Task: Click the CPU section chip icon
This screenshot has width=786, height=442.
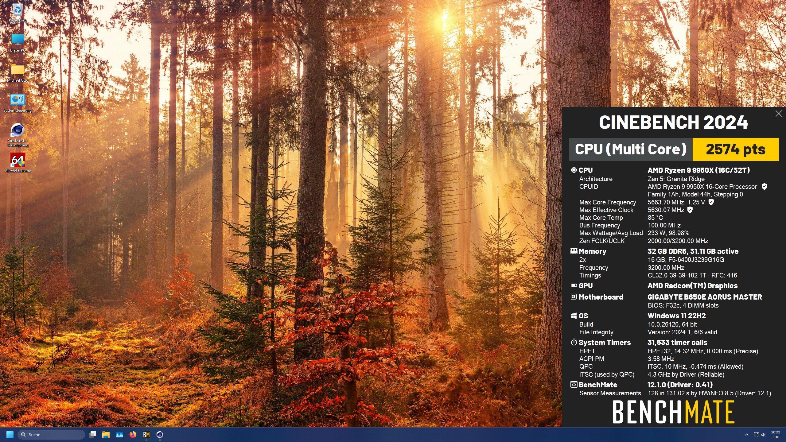Action: coord(574,170)
